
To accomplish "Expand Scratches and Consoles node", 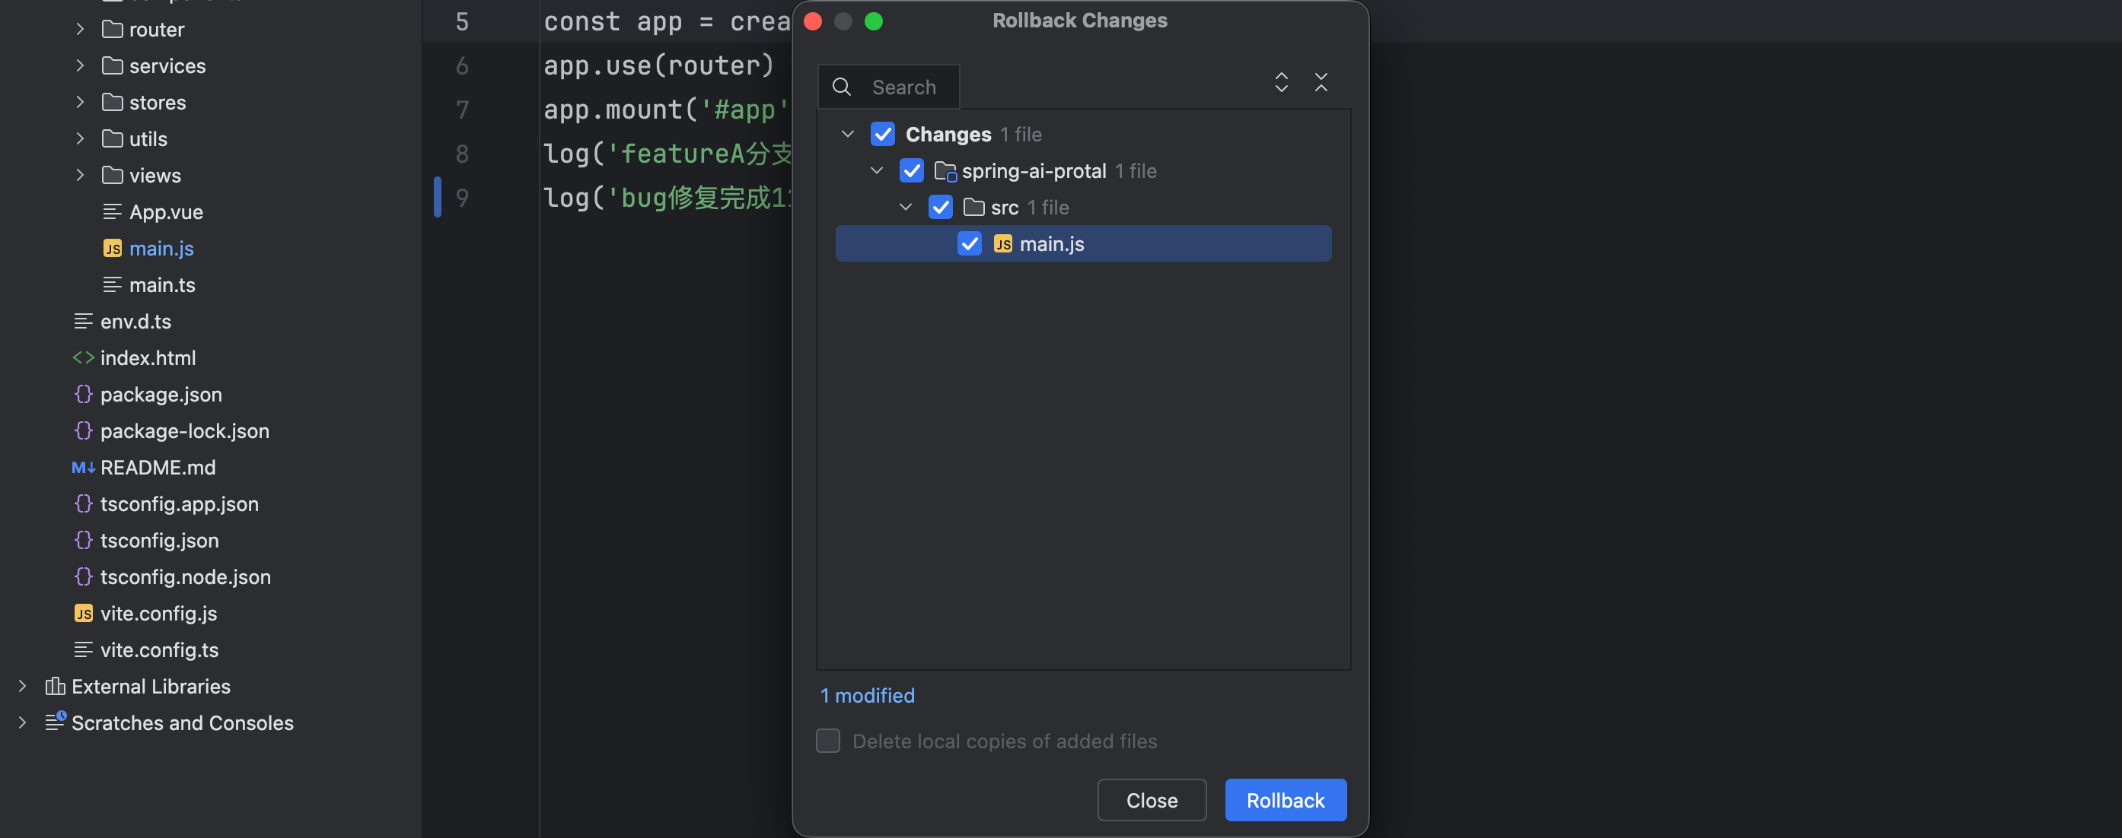I will 22,722.
